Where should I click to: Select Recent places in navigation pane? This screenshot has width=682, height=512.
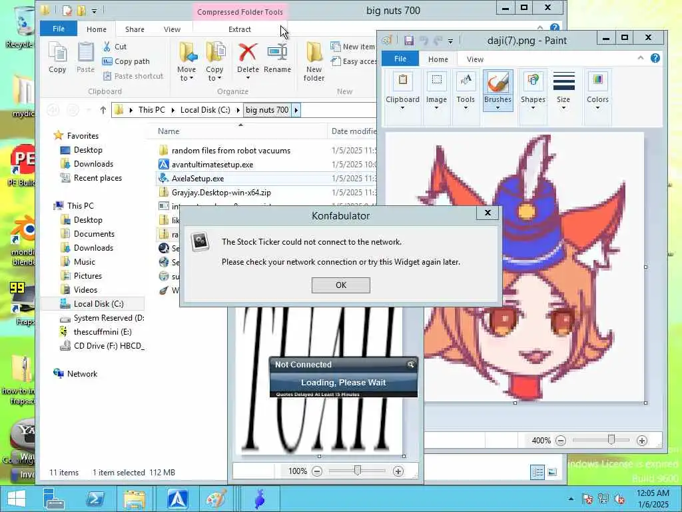point(97,177)
